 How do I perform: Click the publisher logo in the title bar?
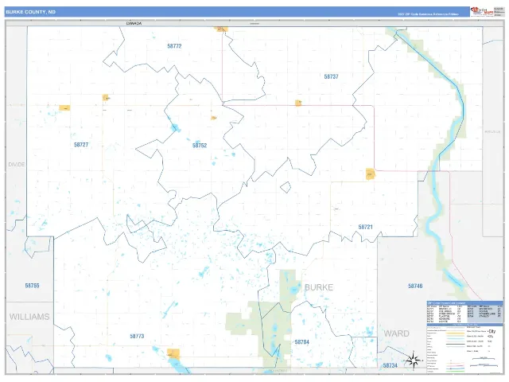[482, 11]
